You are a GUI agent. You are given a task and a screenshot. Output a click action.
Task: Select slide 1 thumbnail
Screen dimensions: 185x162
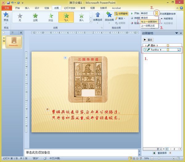[14, 42]
